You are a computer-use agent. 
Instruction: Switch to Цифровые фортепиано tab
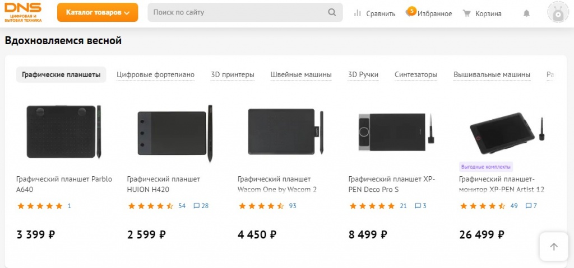pyautogui.click(x=155, y=74)
